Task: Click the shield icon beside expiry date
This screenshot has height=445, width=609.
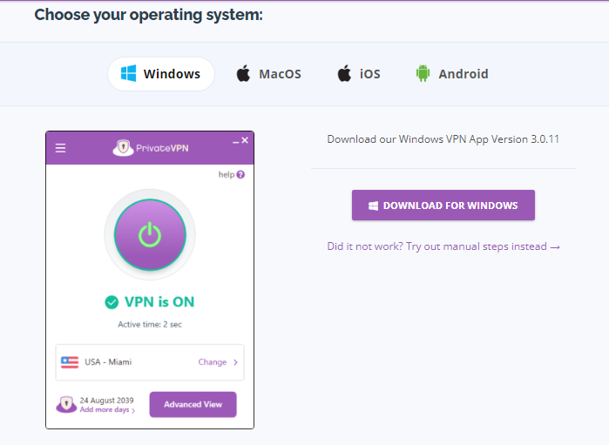Action: [x=66, y=404]
